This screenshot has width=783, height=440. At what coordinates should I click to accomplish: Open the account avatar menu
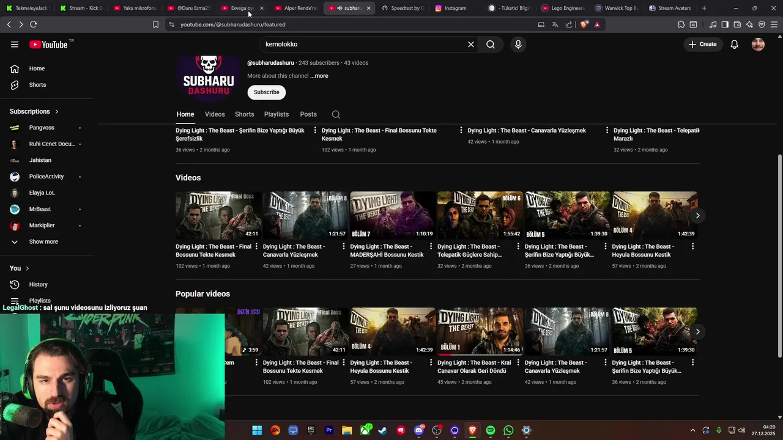758,45
